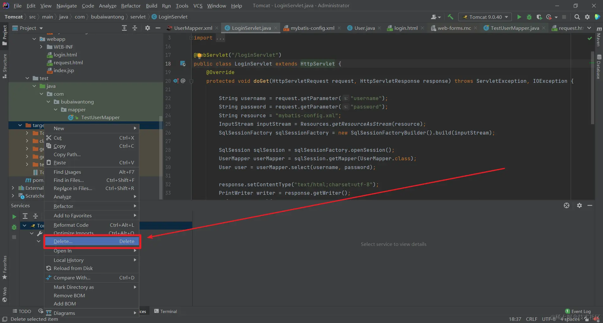Collapse the bubaiwantong test package
Image resolution: width=603 pixels, height=323 pixels.
pyautogui.click(x=48, y=102)
